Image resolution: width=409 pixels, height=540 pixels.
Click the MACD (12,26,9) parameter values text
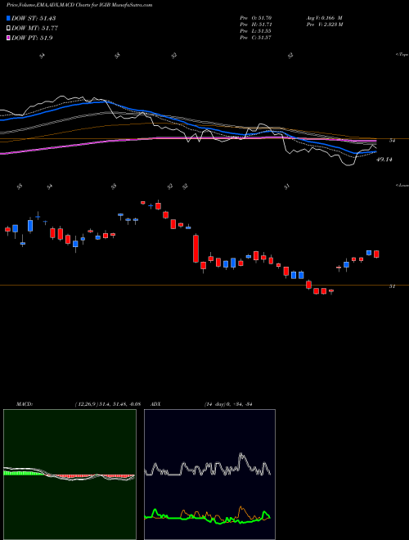[108, 404]
